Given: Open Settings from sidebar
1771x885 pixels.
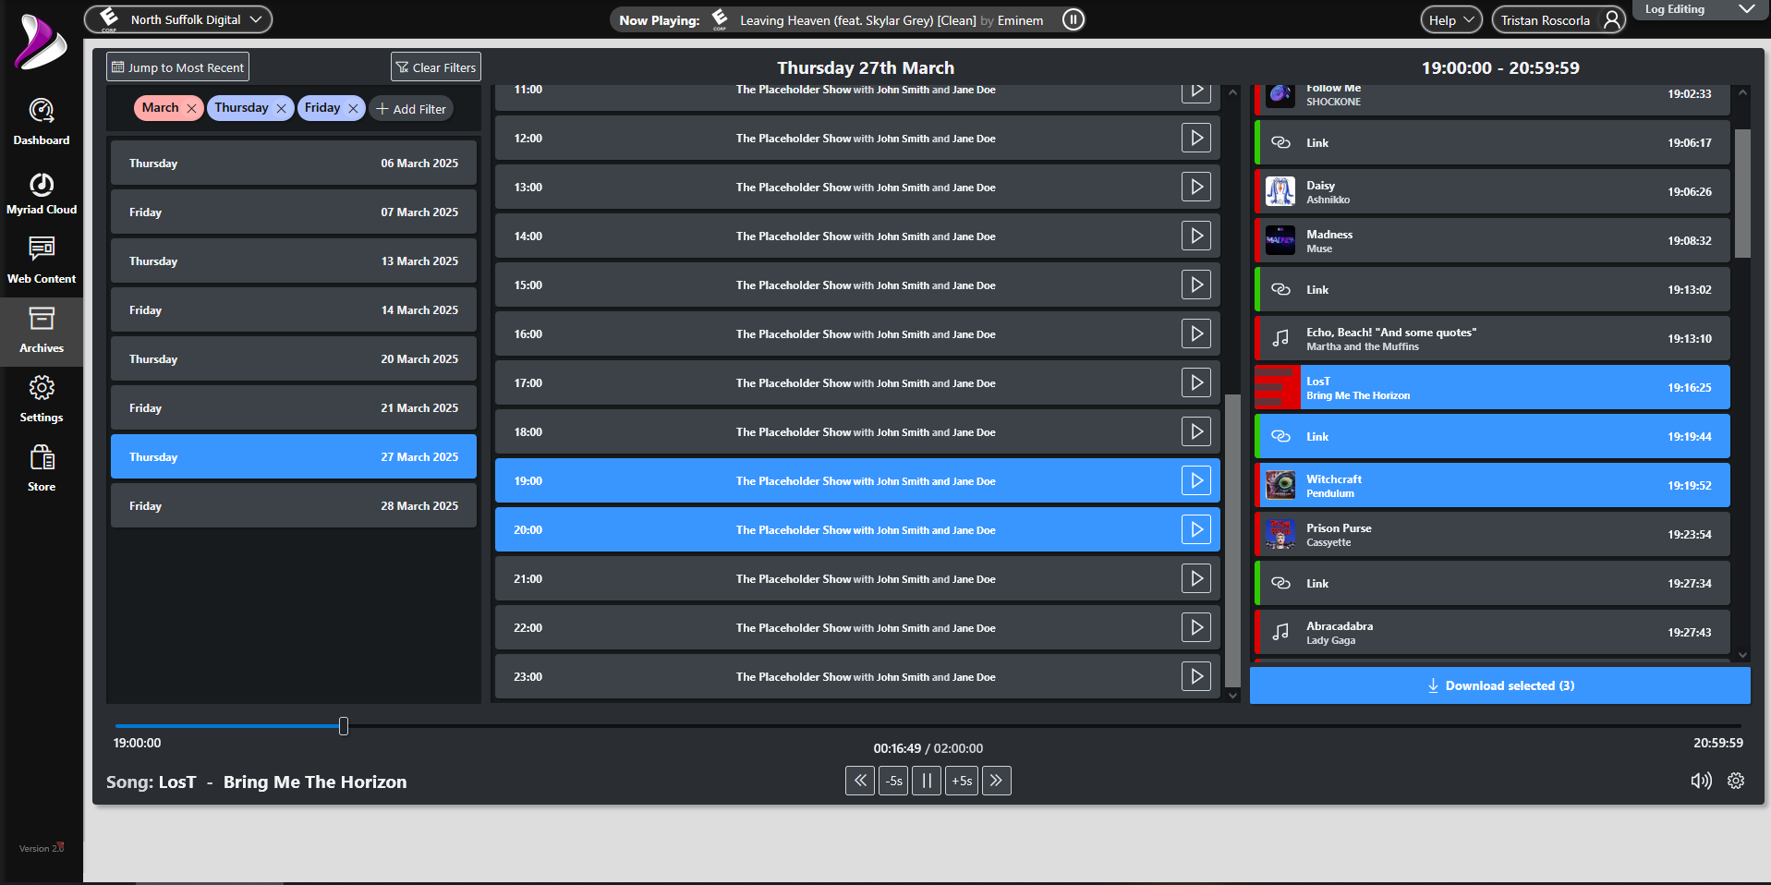Looking at the screenshot, I should click(42, 400).
